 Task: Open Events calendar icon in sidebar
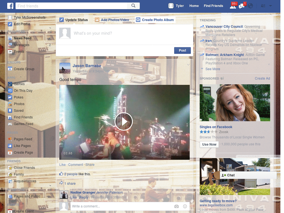(x=10, y=52)
